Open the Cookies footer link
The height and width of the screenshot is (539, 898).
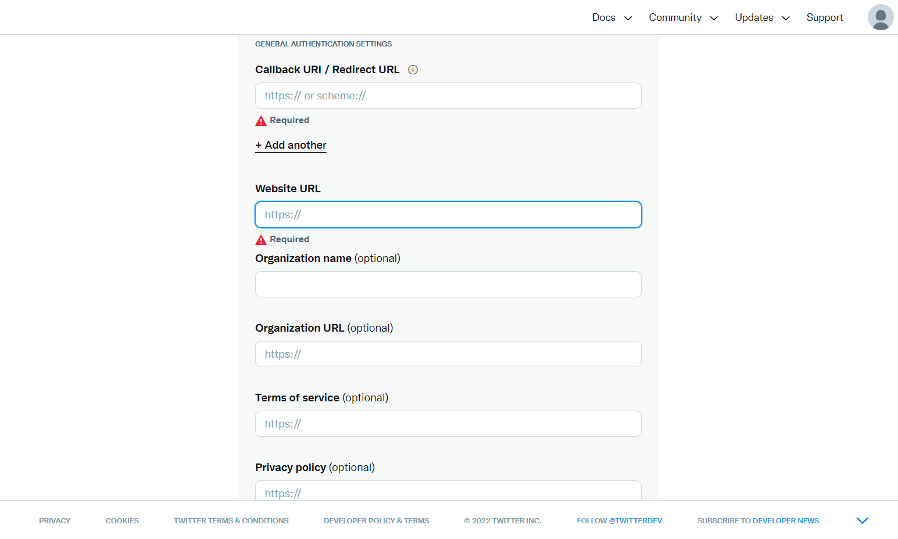click(122, 521)
